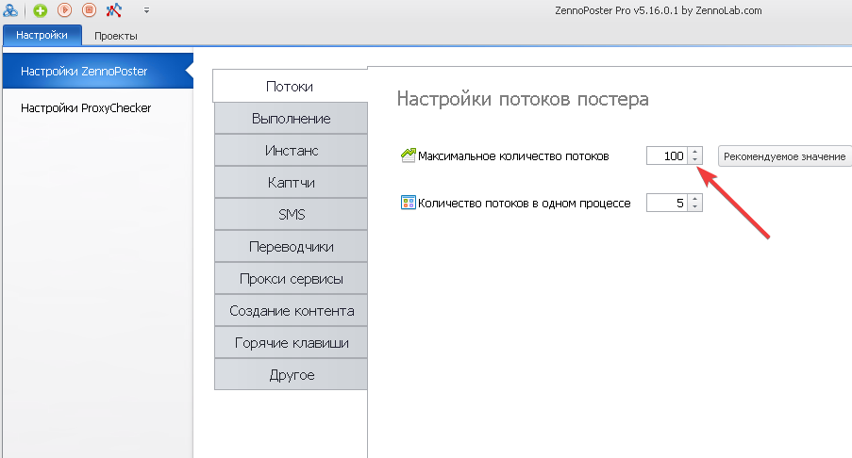Open the Каптчи settings tab
The height and width of the screenshot is (458, 852).
(x=291, y=182)
